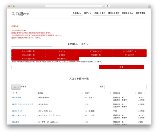This screenshot has width=158, height=134.
Task: Sort table by 型式名 column arrows
Action: pos(82,93)
